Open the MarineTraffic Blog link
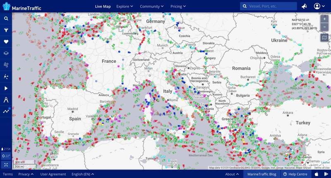The width and height of the screenshot is (331, 178). click(261, 174)
